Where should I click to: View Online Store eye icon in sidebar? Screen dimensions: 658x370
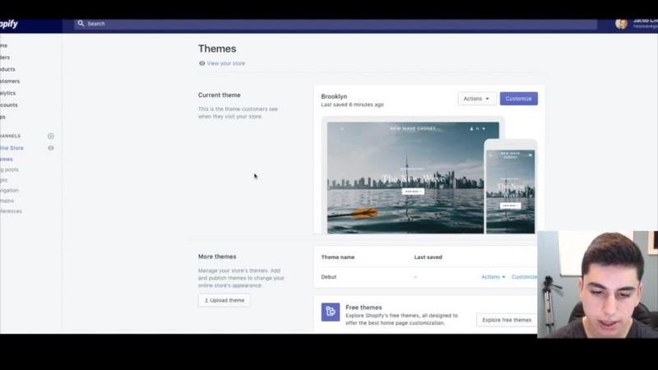coord(51,148)
